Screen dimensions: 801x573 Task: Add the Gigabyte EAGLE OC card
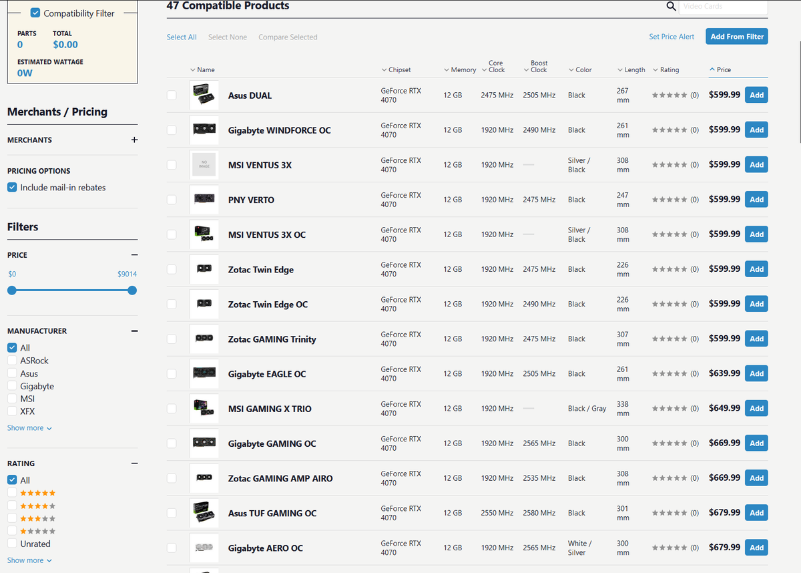point(756,373)
